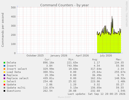Click the 100 y-axis value
Image resolution: width=129 pixels, height=100 pixels.
point(13,44)
